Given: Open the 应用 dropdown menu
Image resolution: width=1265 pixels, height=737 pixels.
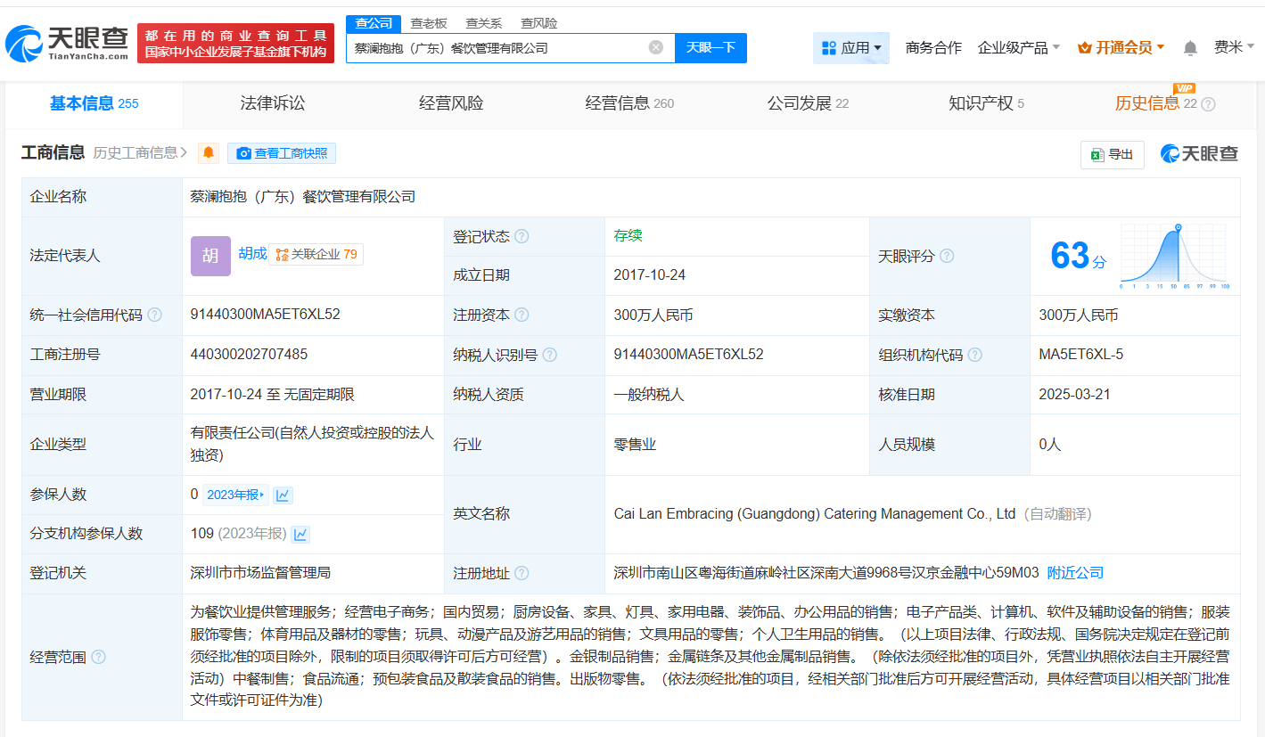Looking at the screenshot, I should click(x=850, y=48).
